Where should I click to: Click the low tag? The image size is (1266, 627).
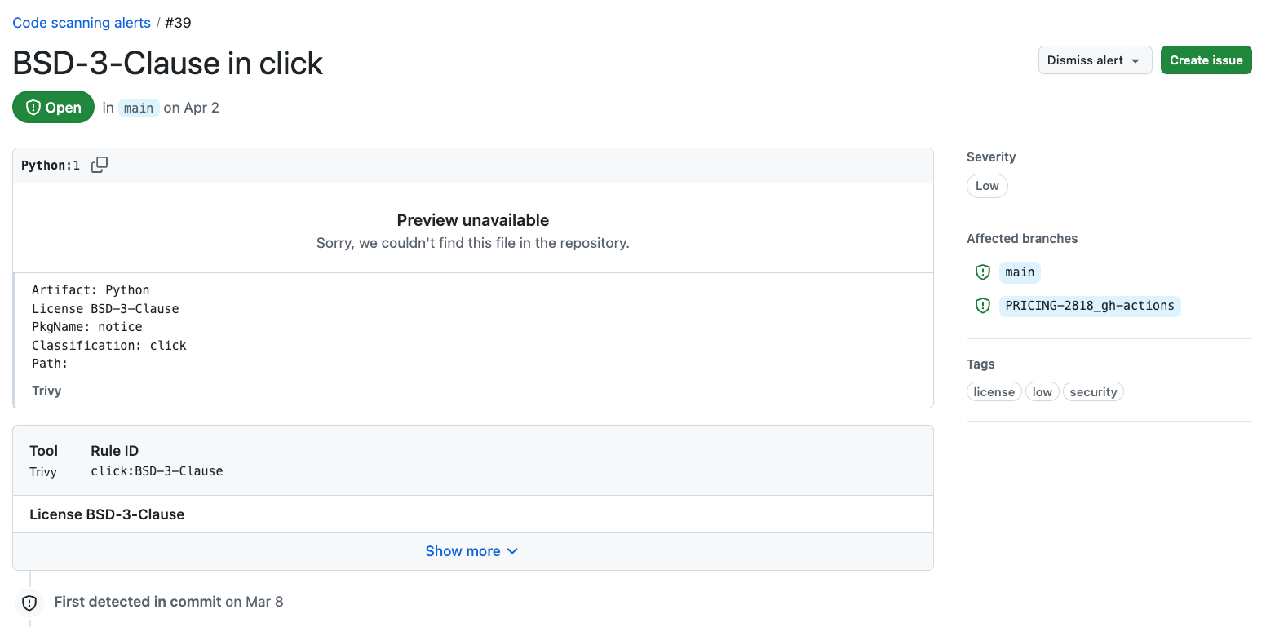tap(1042, 392)
